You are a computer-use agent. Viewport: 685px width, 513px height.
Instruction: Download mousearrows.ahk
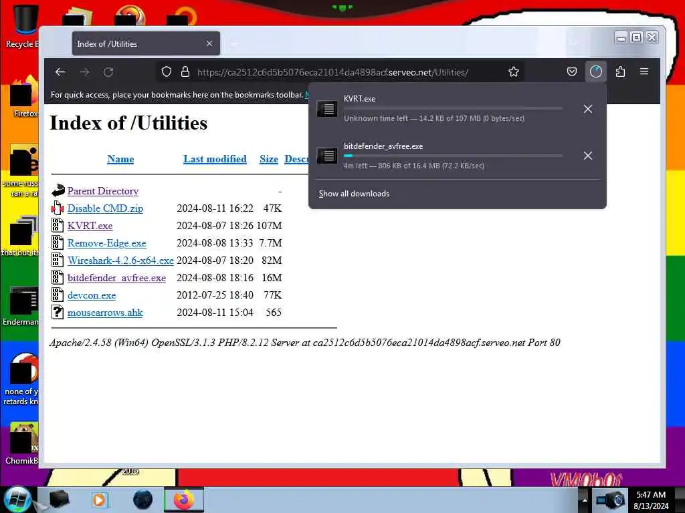(x=105, y=313)
